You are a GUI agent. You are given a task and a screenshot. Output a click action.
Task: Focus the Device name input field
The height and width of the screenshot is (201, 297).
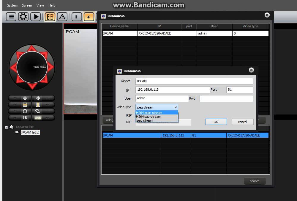click(194, 81)
